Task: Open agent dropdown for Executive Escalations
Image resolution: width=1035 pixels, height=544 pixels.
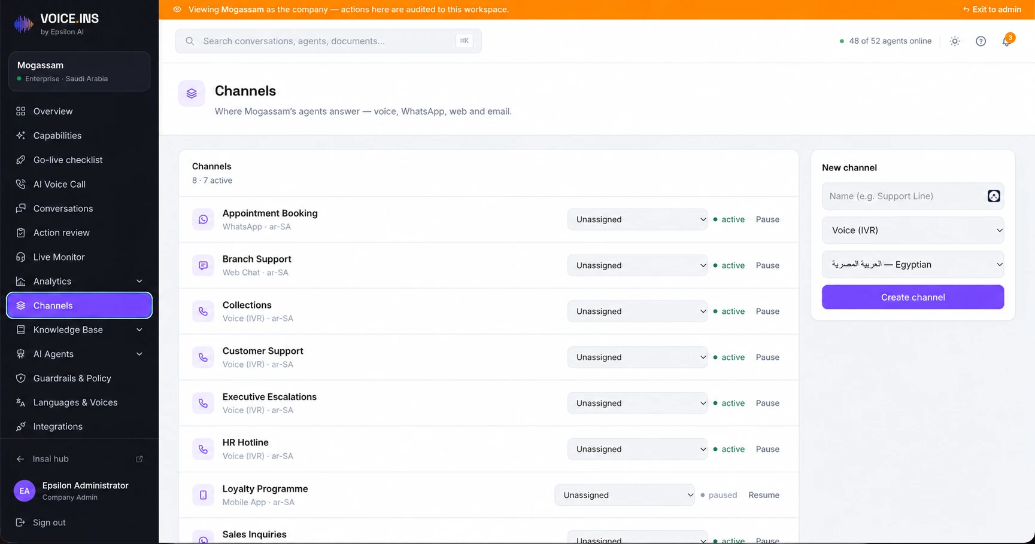Action: coord(638,403)
